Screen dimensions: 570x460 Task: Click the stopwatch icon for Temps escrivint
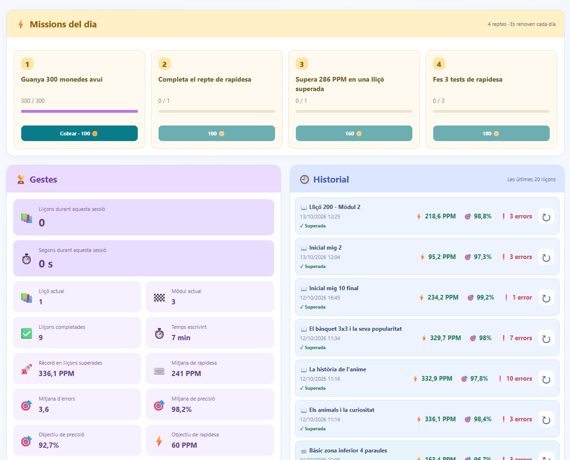coord(159,333)
